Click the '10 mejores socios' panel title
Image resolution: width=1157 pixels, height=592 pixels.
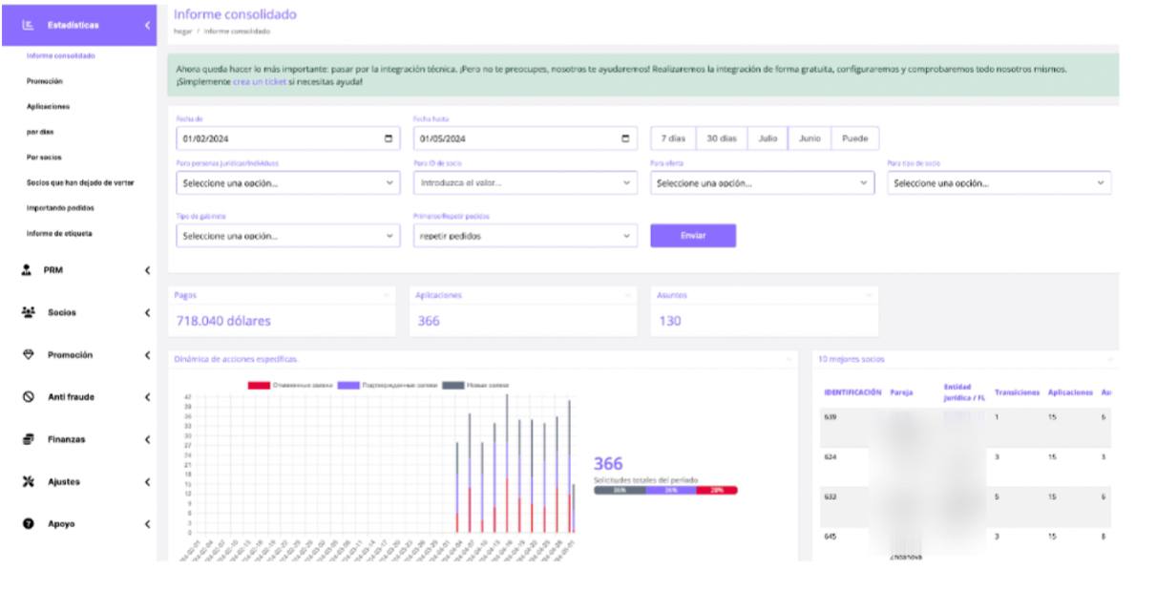pyautogui.click(x=851, y=359)
